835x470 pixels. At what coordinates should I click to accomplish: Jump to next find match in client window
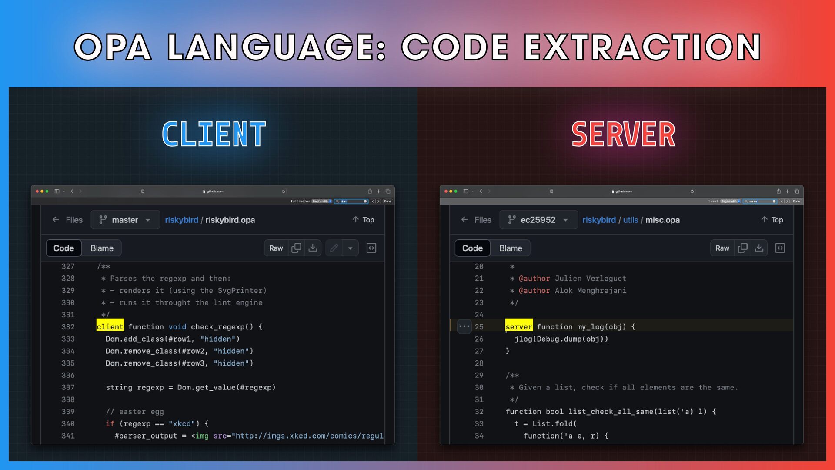pyautogui.click(x=378, y=201)
